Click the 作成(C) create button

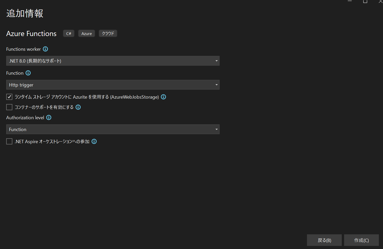pos(361,240)
